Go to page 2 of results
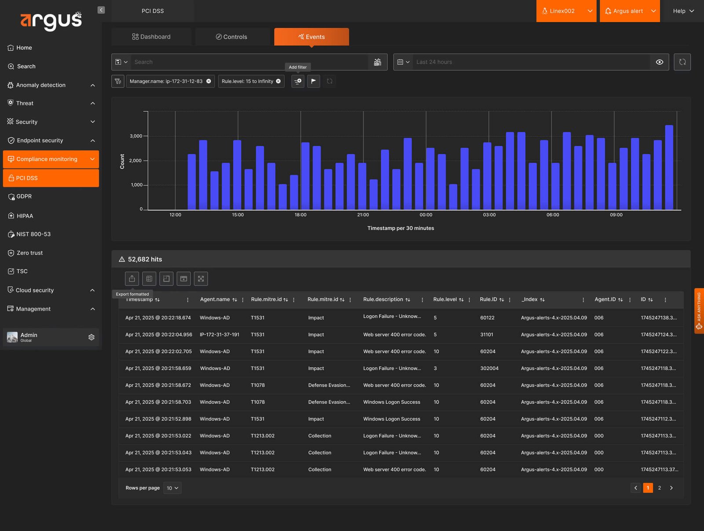This screenshot has height=531, width=704. coord(659,488)
